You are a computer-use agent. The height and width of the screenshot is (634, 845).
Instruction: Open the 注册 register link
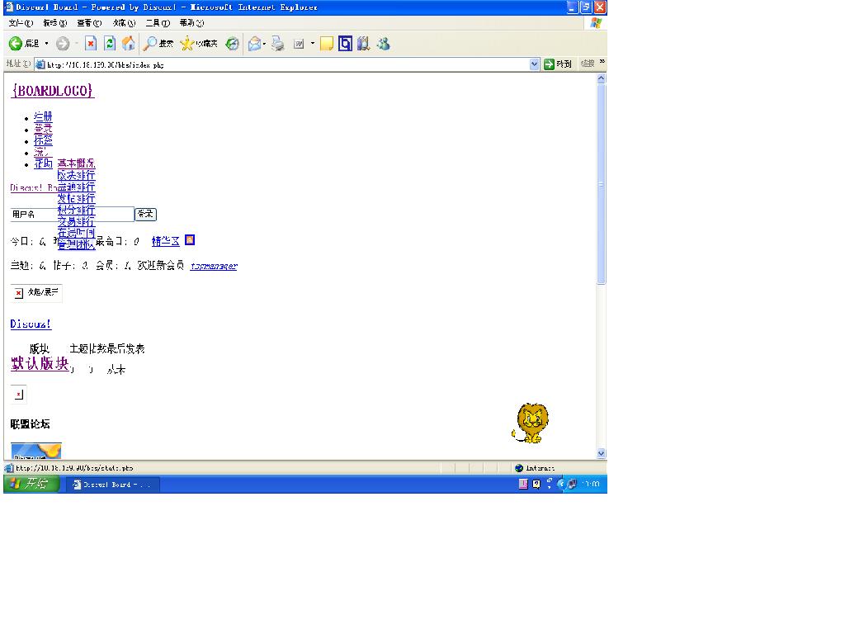tap(43, 117)
